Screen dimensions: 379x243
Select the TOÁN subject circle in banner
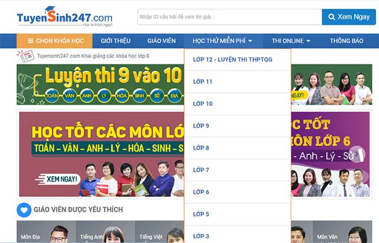click(x=52, y=96)
